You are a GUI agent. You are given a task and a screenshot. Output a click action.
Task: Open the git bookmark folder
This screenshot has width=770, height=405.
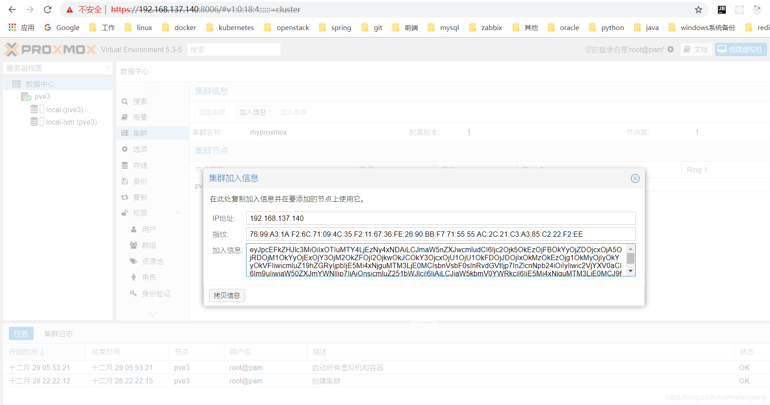click(x=372, y=27)
